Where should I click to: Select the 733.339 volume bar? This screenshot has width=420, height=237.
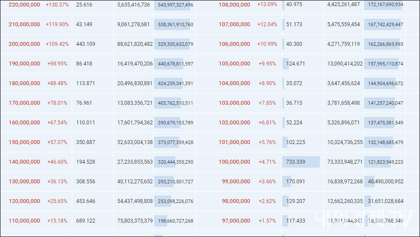tap(301, 162)
